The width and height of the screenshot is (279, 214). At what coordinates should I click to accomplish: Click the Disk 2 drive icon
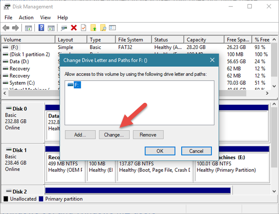[x=9, y=191]
